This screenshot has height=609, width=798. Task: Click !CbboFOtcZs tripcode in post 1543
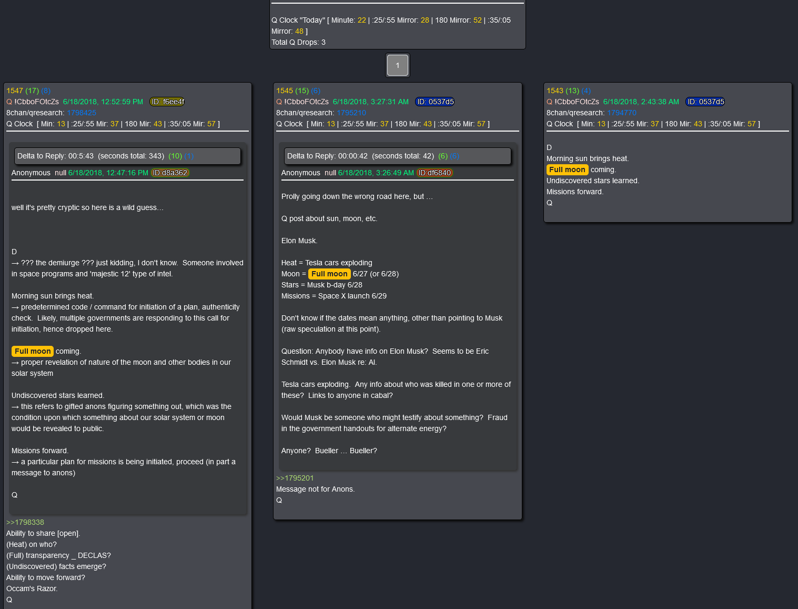[x=577, y=102]
